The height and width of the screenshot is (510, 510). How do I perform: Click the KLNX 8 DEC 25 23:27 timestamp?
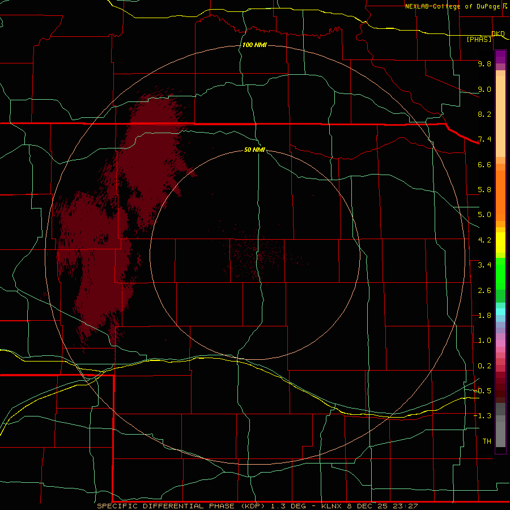[x=369, y=506]
